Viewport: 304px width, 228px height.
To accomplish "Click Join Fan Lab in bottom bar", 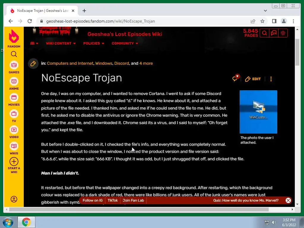I will coord(133,200).
